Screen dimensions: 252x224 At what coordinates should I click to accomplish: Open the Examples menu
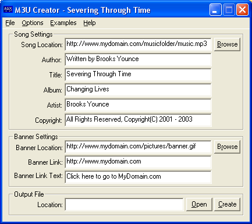pos(63,23)
